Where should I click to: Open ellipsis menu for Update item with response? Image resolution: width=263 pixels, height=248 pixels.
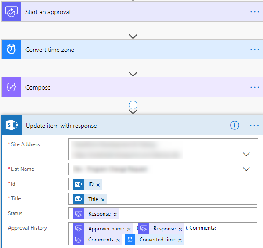[254, 126]
